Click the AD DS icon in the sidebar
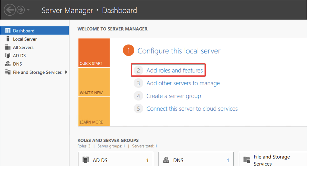The height and width of the screenshot is (171, 309). [x=8, y=56]
